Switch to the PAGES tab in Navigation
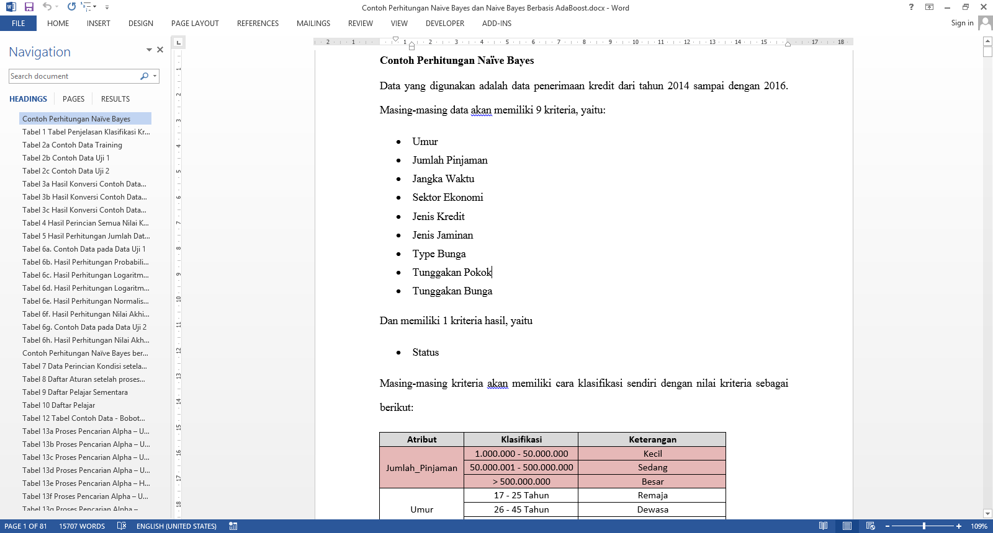The image size is (993, 533). [x=73, y=99]
